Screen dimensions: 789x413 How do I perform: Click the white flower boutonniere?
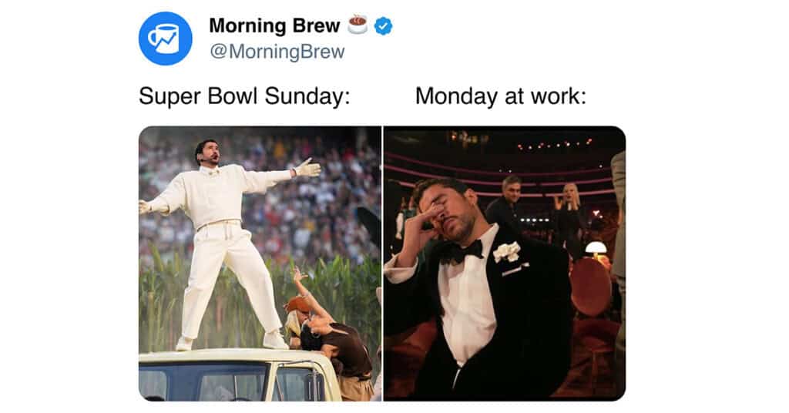(507, 252)
